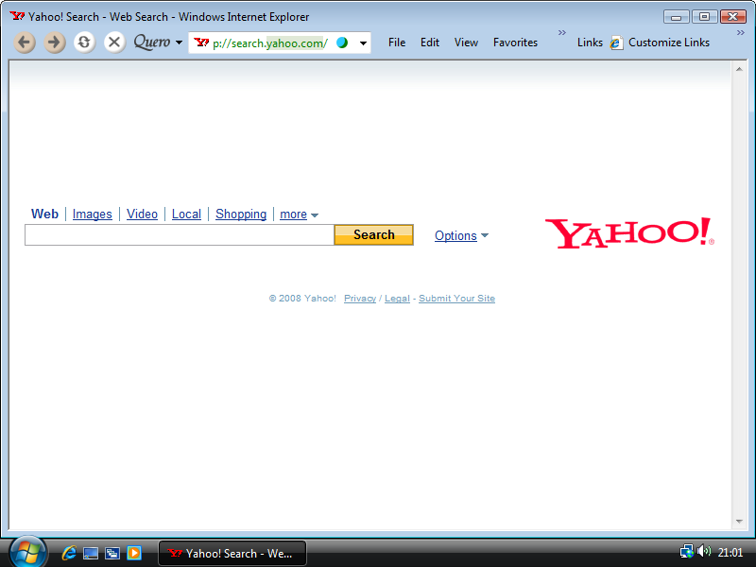The image size is (756, 567).
Task: Reload the page with the Refresh icon
Action: pos(84,43)
